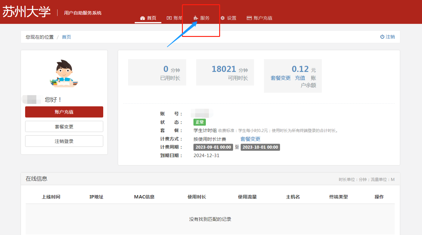Switch to the 服务 tab label
This screenshot has height=235, width=422.
pyautogui.click(x=205, y=18)
